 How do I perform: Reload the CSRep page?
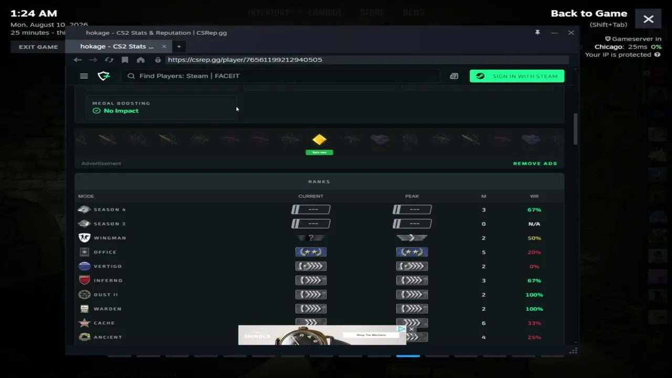(x=109, y=60)
